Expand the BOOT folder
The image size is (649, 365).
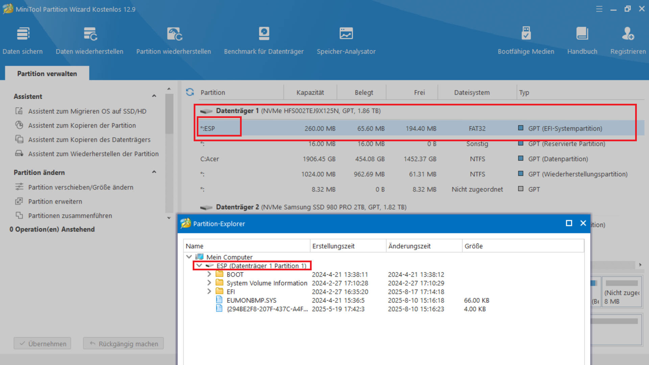click(x=209, y=274)
